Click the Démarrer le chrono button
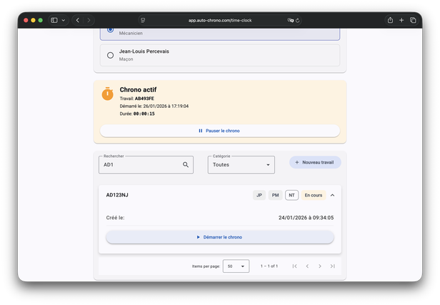 219,237
